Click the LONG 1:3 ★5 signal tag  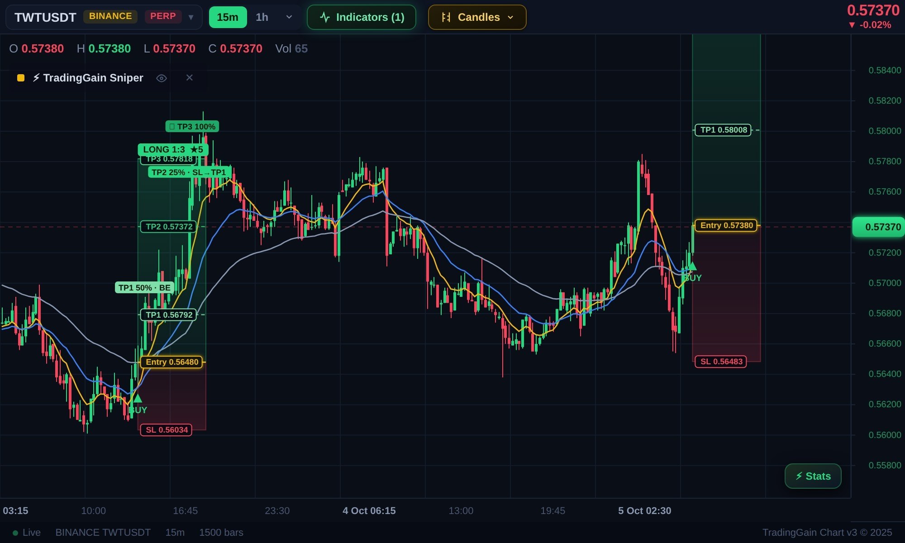point(173,149)
